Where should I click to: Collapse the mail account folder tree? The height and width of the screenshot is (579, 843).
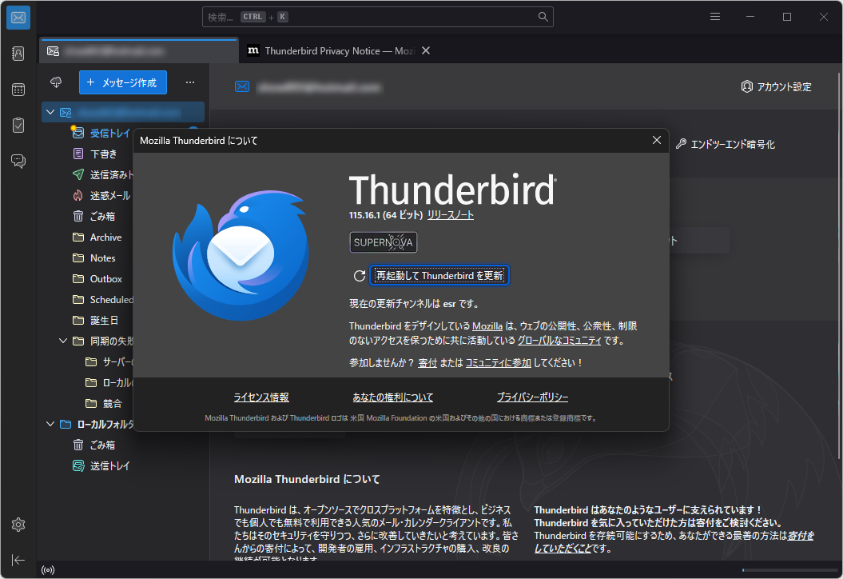tap(50, 112)
